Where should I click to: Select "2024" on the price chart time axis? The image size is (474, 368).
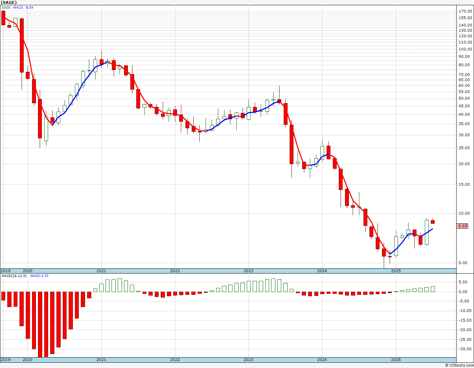[322, 271]
